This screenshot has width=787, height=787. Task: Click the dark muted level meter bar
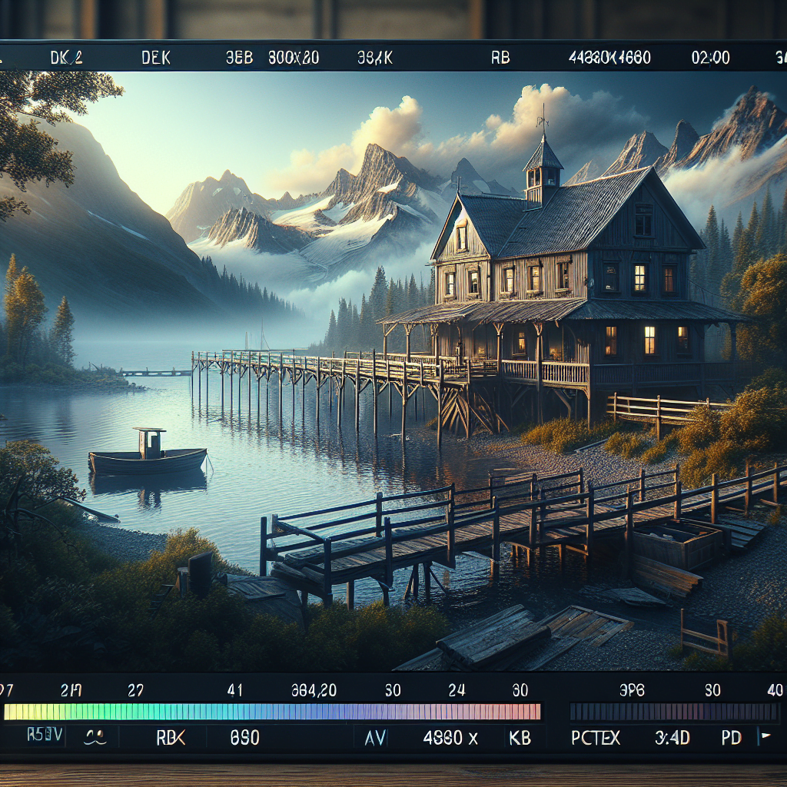click(676, 712)
